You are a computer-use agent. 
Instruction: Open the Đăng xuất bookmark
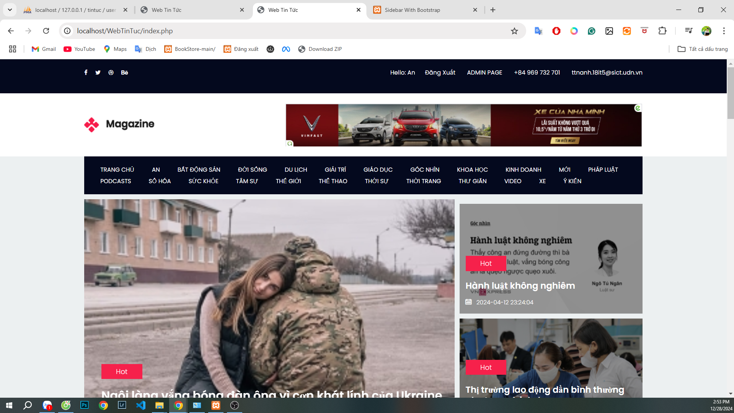241,49
